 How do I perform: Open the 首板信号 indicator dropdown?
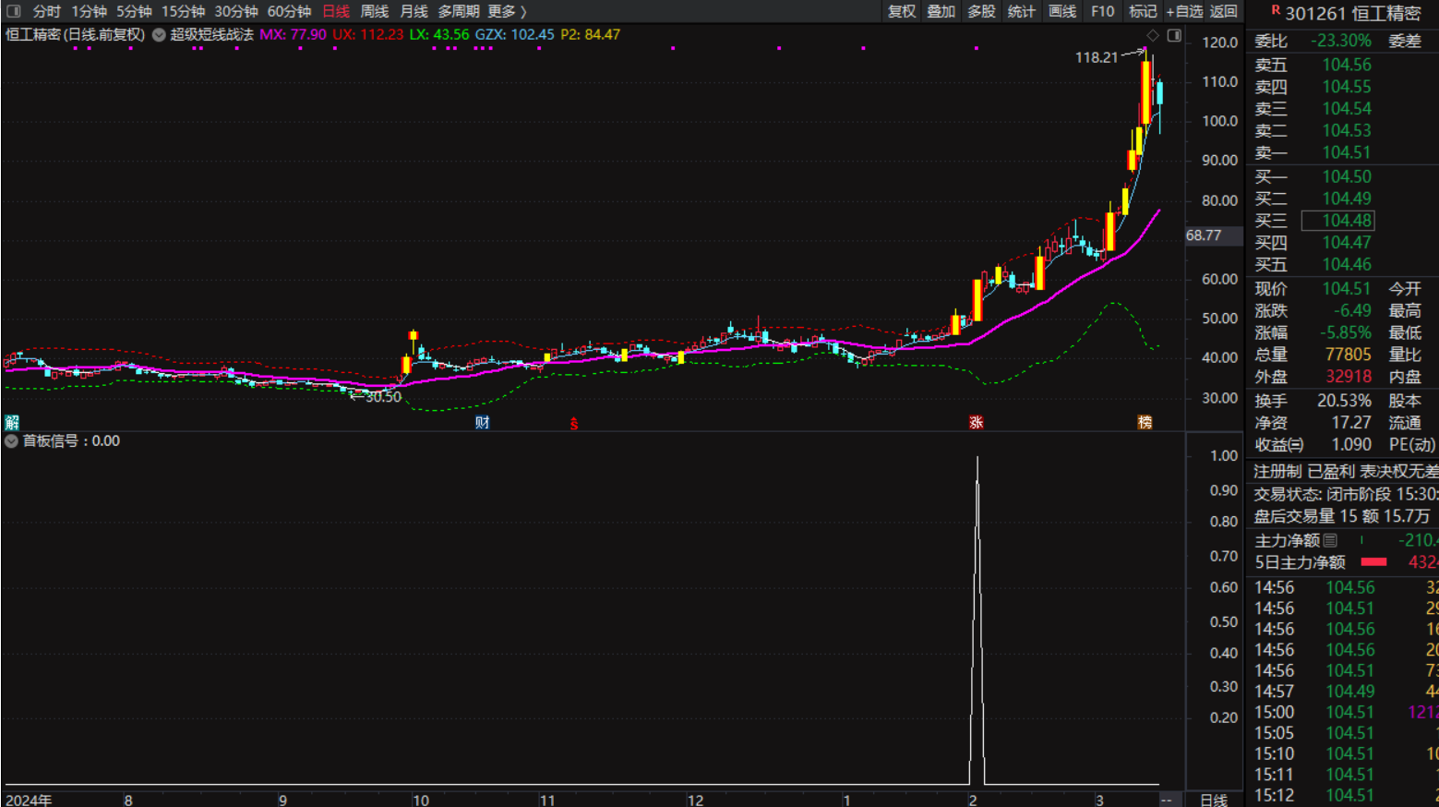click(12, 441)
